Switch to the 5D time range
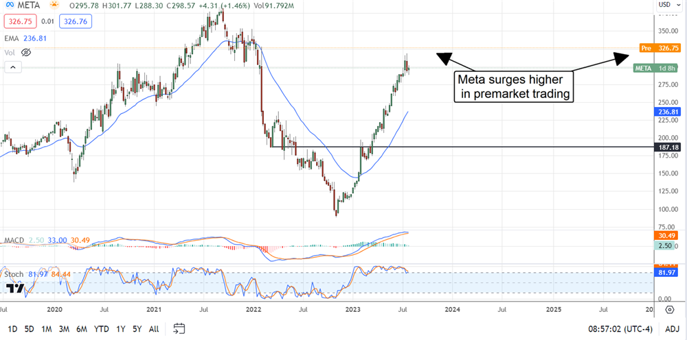This screenshot has height=340, width=687. 29,328
